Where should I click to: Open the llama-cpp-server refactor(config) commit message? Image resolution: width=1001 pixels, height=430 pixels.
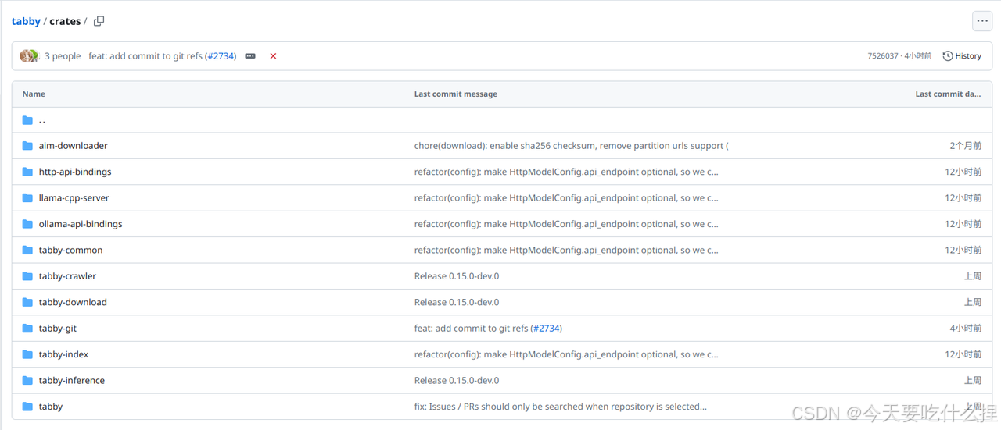pyautogui.click(x=566, y=198)
